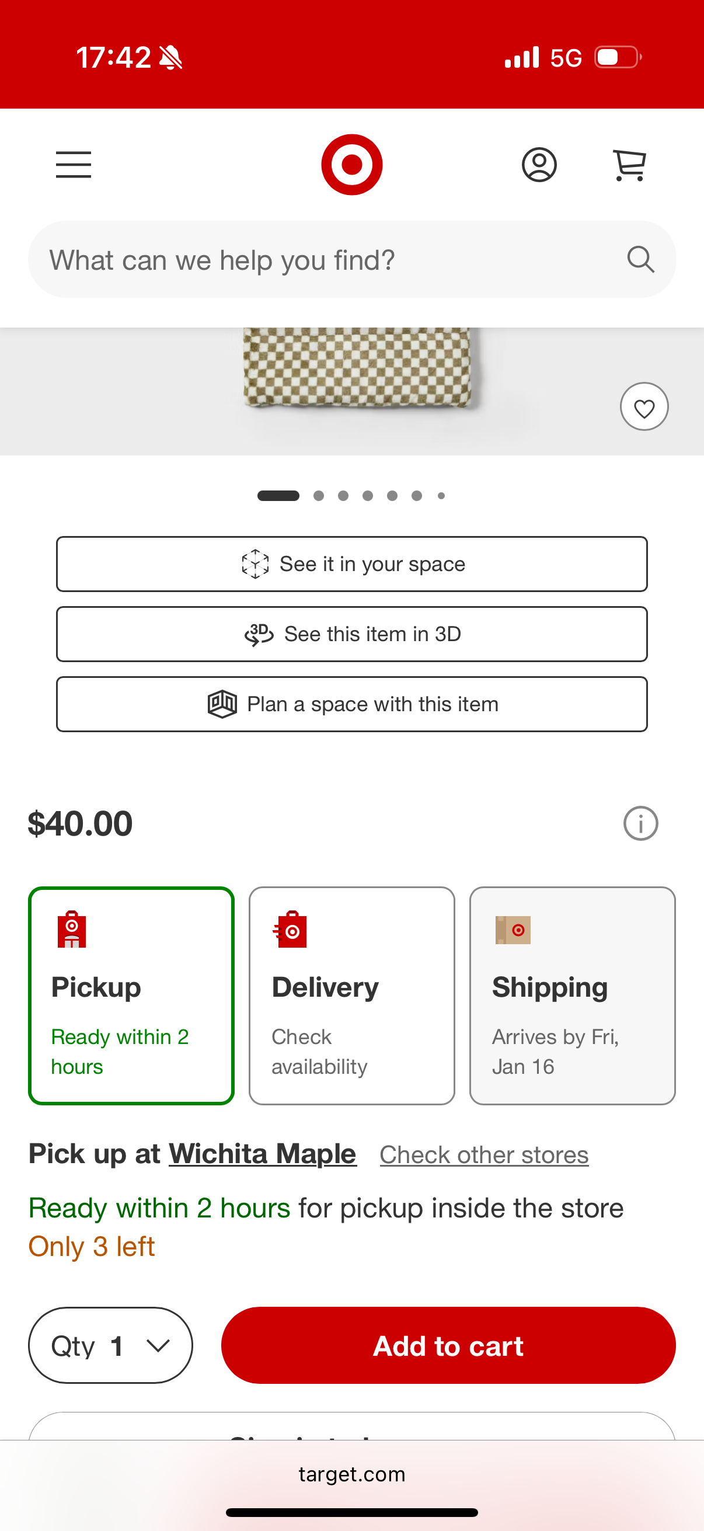View the shopping cart
The height and width of the screenshot is (1531, 704).
point(629,165)
